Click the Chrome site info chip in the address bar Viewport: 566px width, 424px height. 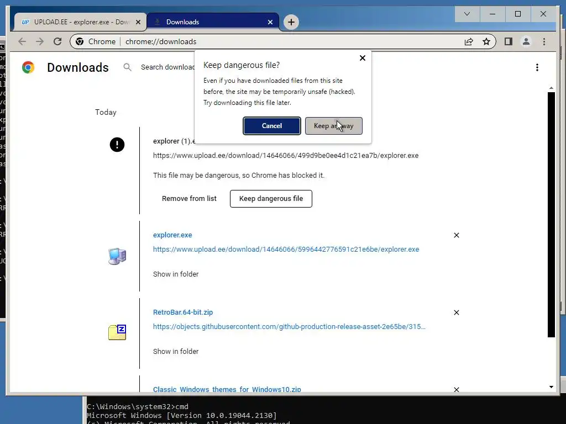[x=95, y=41]
